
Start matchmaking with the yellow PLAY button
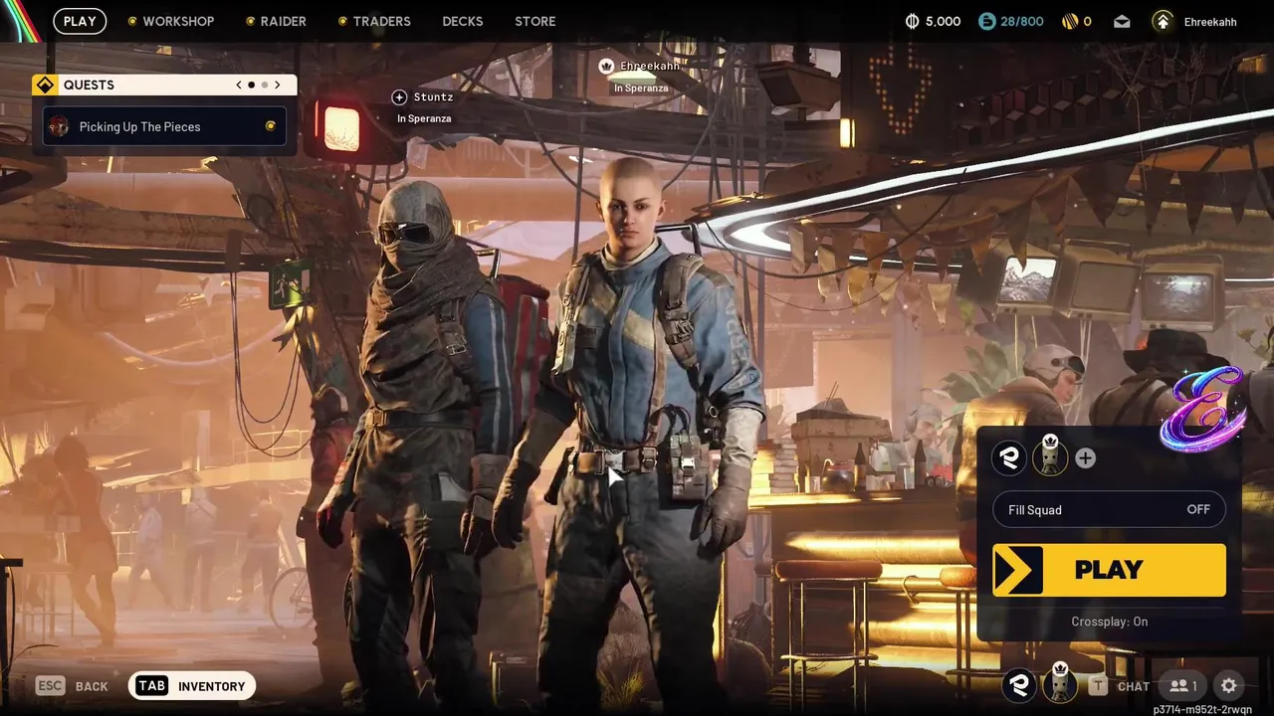(x=1109, y=570)
